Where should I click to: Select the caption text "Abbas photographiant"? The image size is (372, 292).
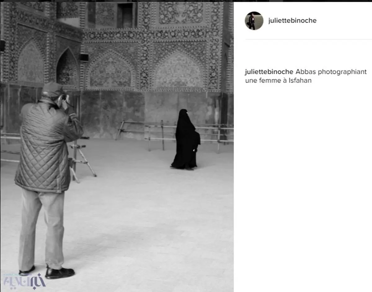click(x=331, y=72)
